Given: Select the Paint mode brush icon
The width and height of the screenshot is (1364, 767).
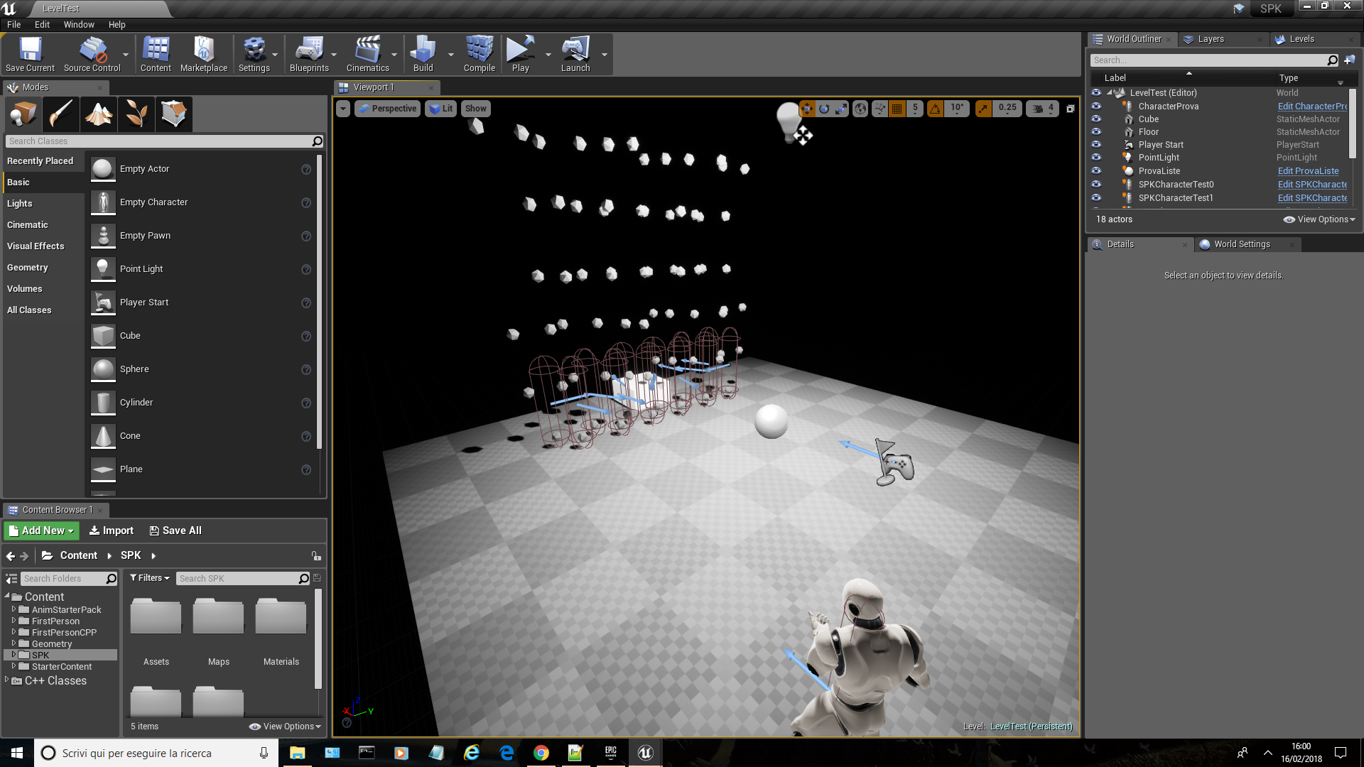Looking at the screenshot, I should coord(60,114).
